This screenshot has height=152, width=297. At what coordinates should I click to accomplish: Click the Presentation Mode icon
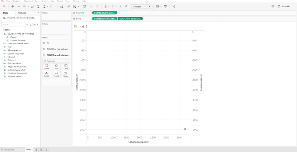pyautogui.click(x=165, y=6)
